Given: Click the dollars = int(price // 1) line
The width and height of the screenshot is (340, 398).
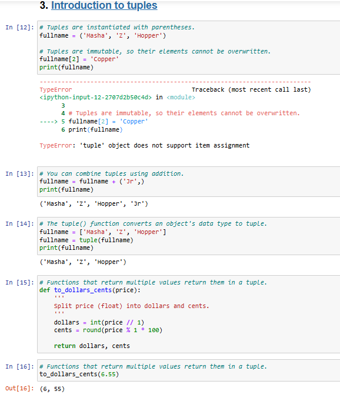Looking at the screenshot, I should click(99, 322).
